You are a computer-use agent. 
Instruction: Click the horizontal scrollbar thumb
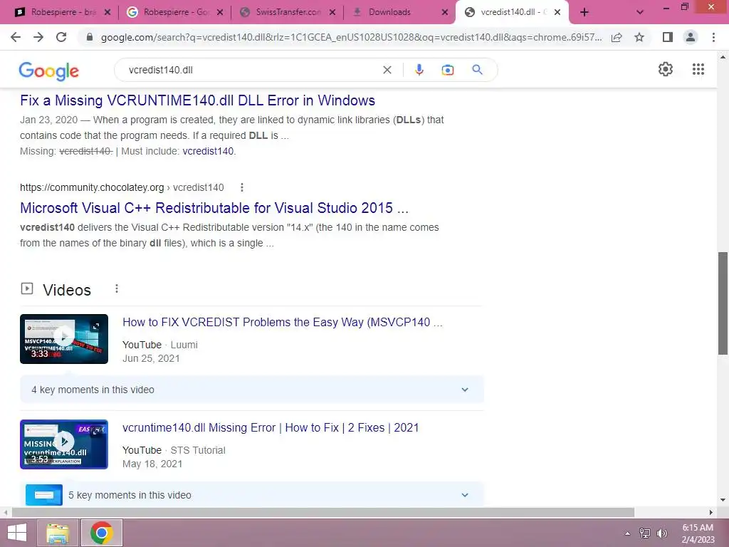[323, 512]
